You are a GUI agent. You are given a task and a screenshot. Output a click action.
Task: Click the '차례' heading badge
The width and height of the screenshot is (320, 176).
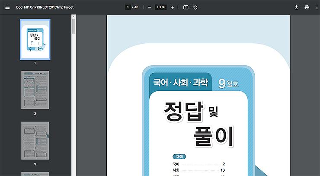(x=179, y=157)
